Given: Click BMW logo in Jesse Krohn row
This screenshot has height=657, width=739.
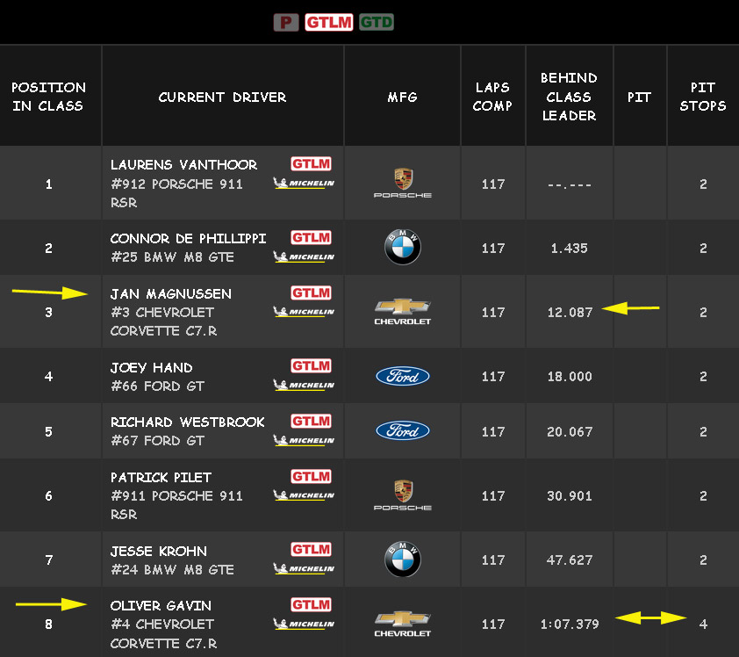Looking at the screenshot, I should (402, 560).
